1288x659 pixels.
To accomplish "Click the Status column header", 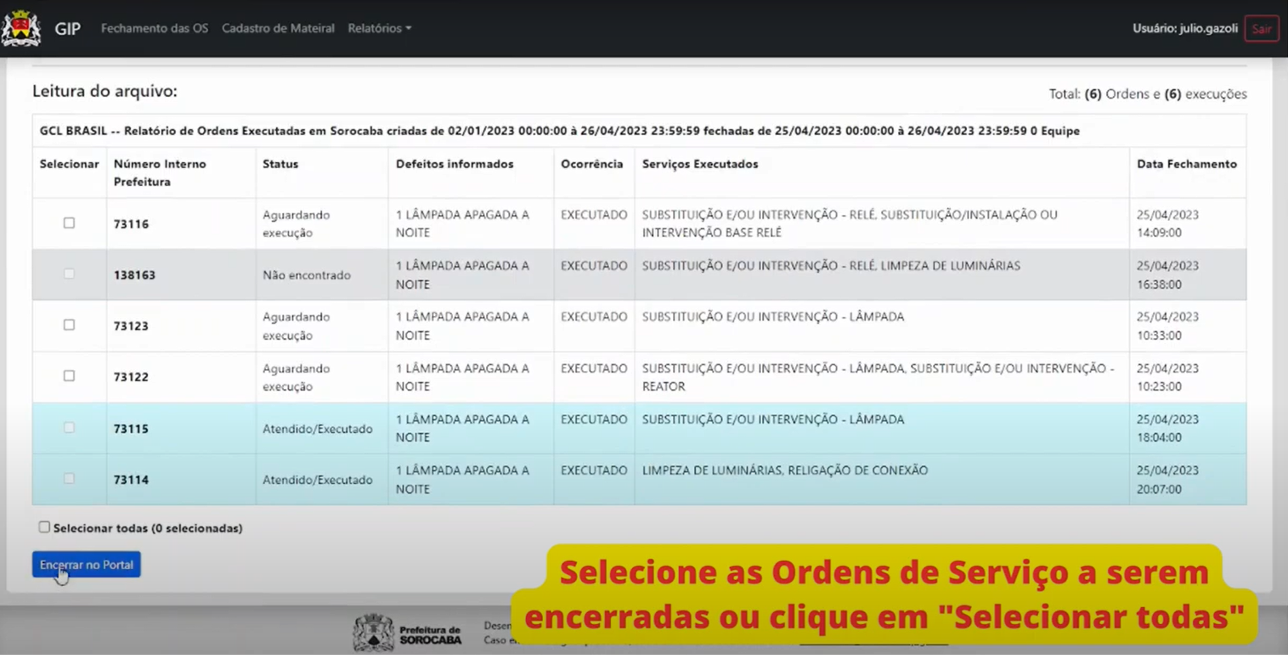I will (x=280, y=164).
